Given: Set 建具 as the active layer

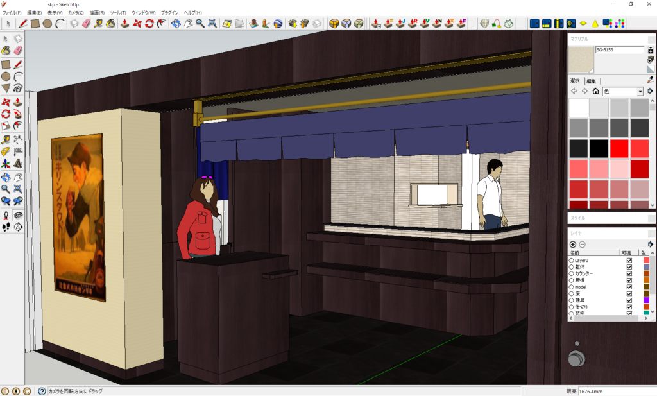Looking at the screenshot, I should pyautogui.click(x=571, y=300).
